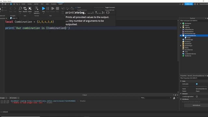Click the Undo arrow in the quick access bar
Image resolution: width=208 pixels, height=117 pixels.
tap(17, 4)
